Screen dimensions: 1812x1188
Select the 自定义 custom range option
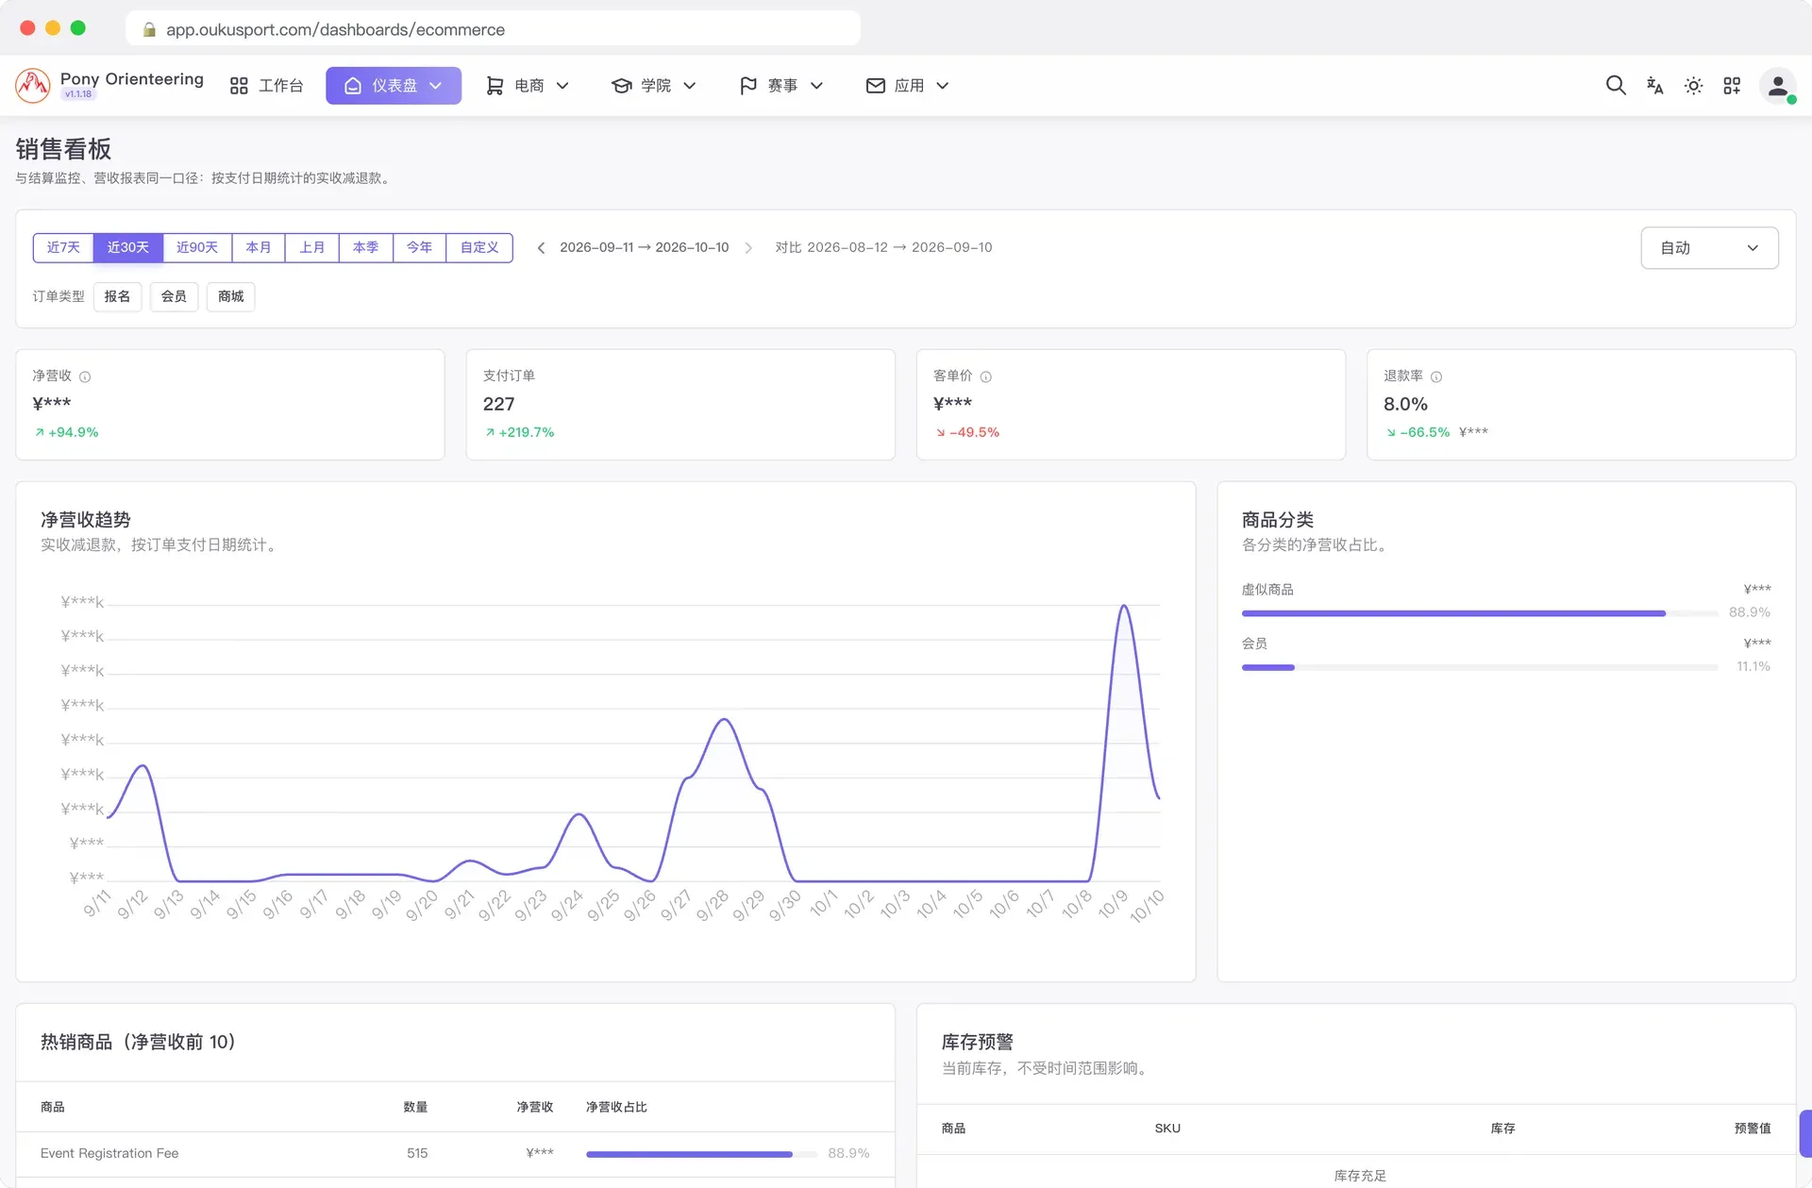pos(479,247)
